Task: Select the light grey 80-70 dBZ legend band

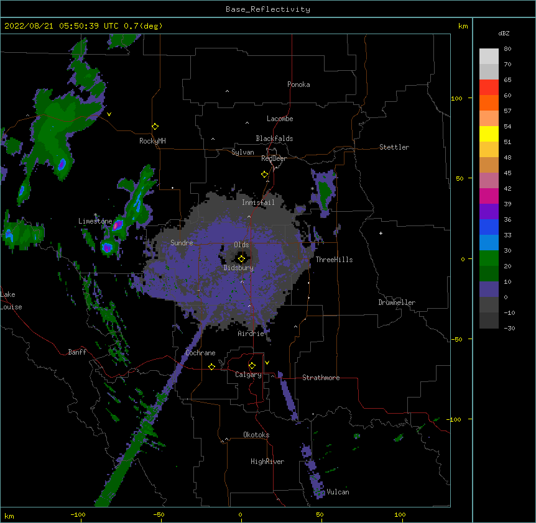Action: tap(489, 57)
